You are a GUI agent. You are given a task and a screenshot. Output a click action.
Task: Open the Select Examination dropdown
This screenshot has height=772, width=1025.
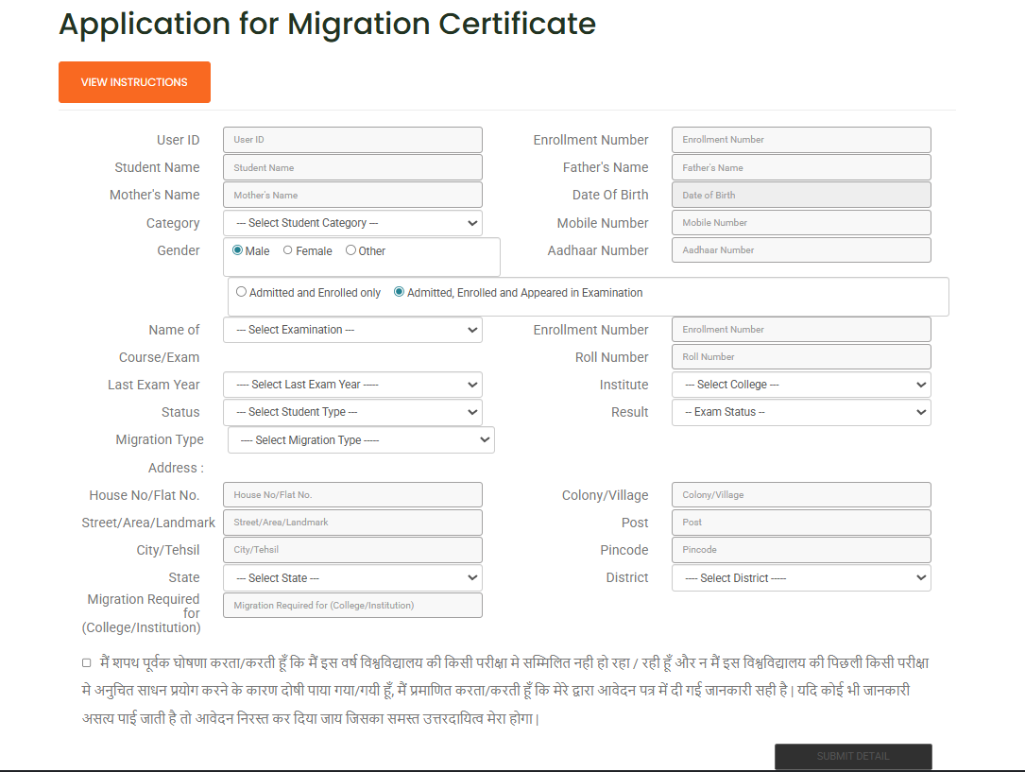352,329
